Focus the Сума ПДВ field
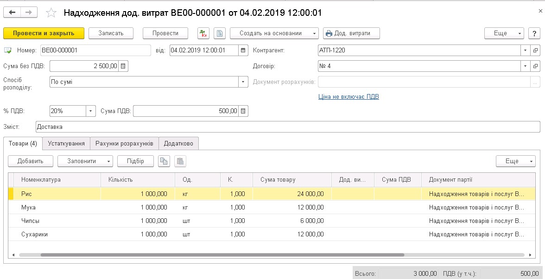Image resolution: width=545 pixels, height=279 pixels. 186,111
